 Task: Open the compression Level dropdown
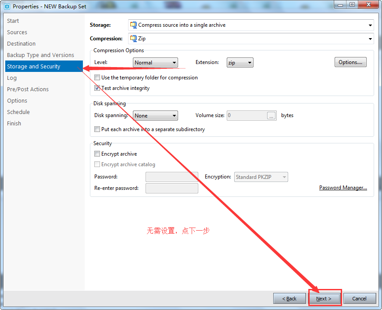click(155, 63)
